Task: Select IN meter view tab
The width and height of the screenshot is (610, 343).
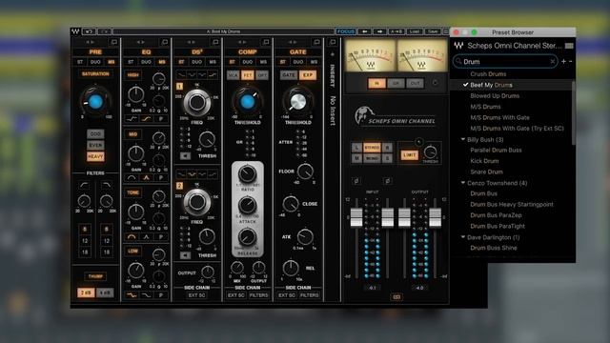Action: click(376, 83)
